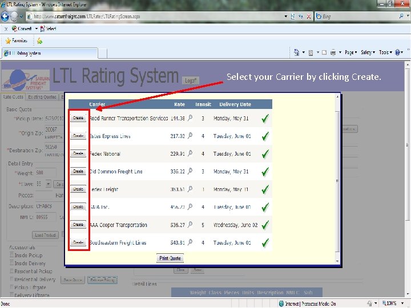
Task: Expand the Class dropdown in Detail Entry
Action: tap(48, 184)
